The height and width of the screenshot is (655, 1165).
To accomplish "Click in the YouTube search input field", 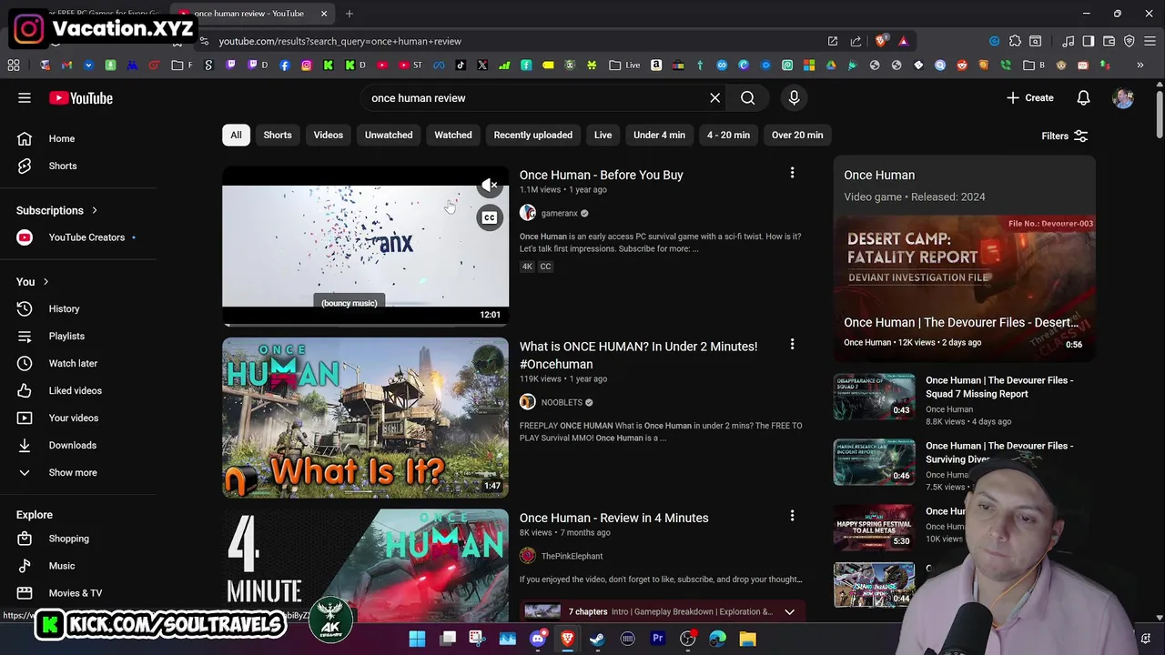I will point(535,98).
